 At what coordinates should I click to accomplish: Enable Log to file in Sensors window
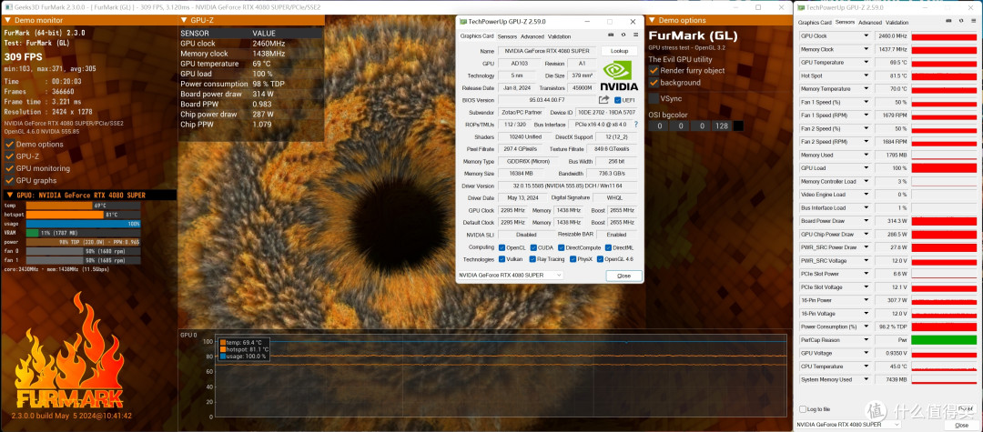coord(803,409)
